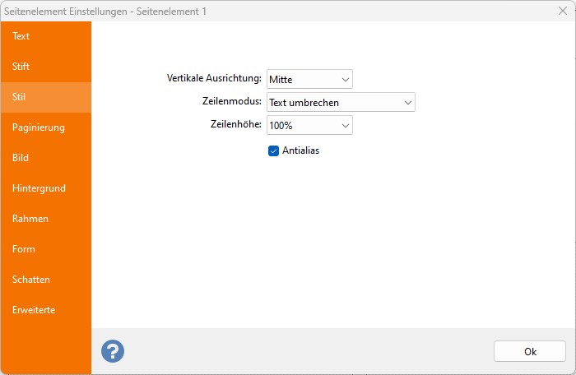
Task: Click the Seitenelement Einstellungen title bar
Action: [x=247, y=10]
